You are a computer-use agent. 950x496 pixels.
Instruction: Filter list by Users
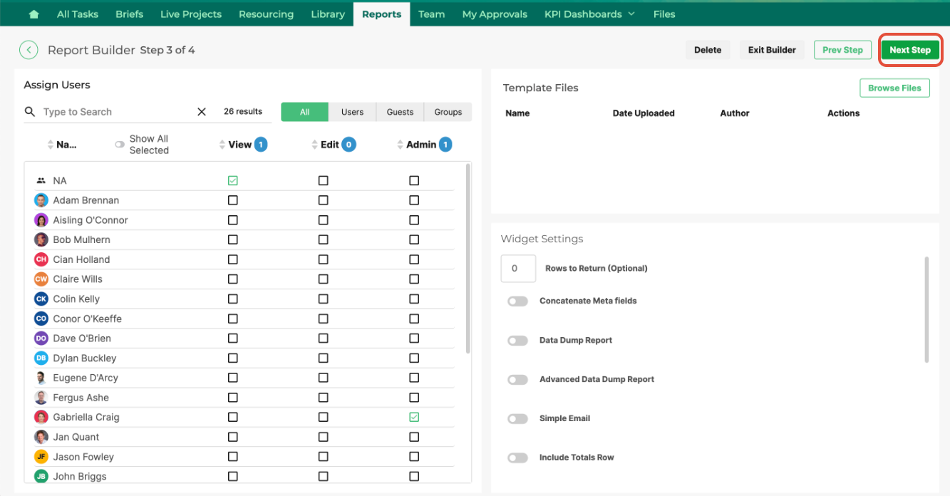click(x=352, y=112)
